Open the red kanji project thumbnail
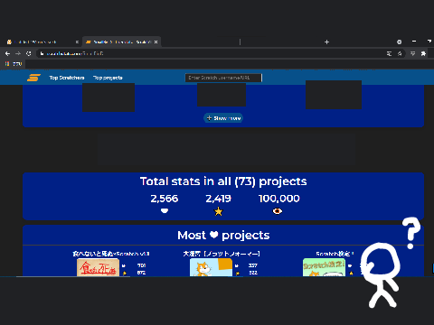The image size is (434, 325). pyautogui.click(x=98, y=267)
